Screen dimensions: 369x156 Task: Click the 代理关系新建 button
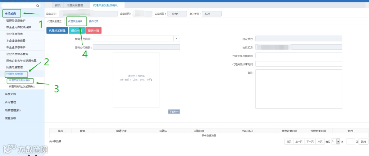(x=57, y=31)
